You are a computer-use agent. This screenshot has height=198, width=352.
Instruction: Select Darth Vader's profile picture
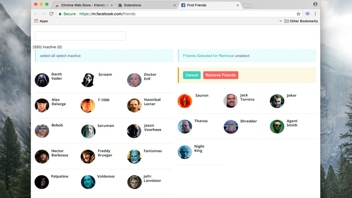[x=42, y=80]
